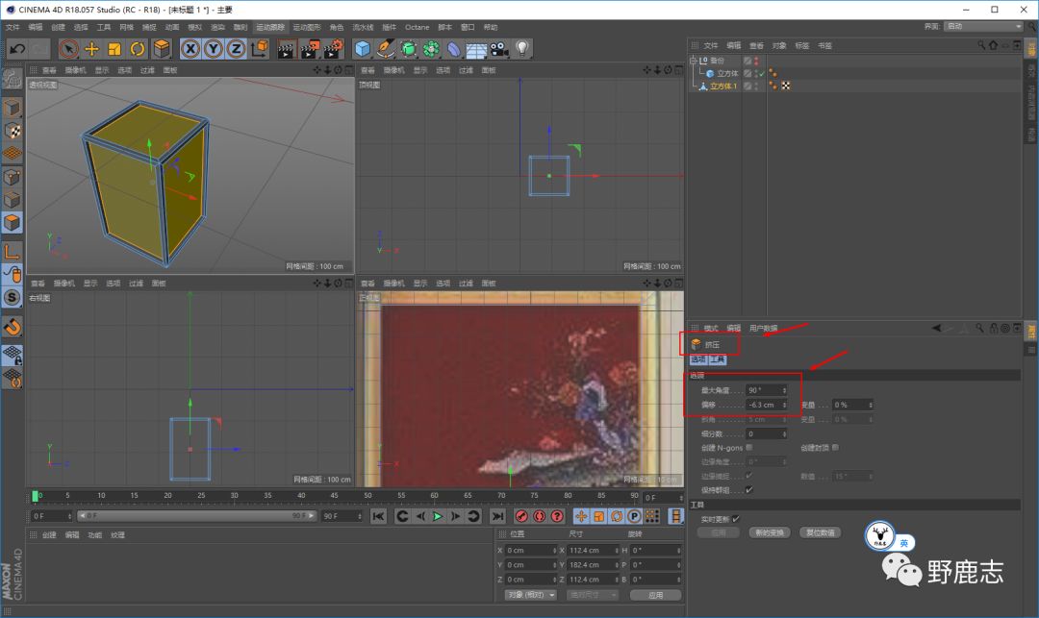Select the Rotate tool in the top toolbar
Screen dimensions: 1039x618
pos(138,49)
